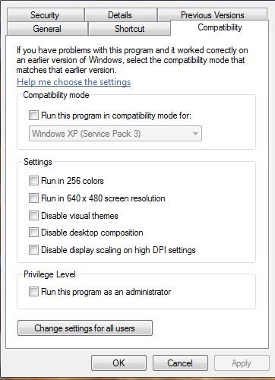Open the Windows XP (Service Pack 3) dropdown

115,133
